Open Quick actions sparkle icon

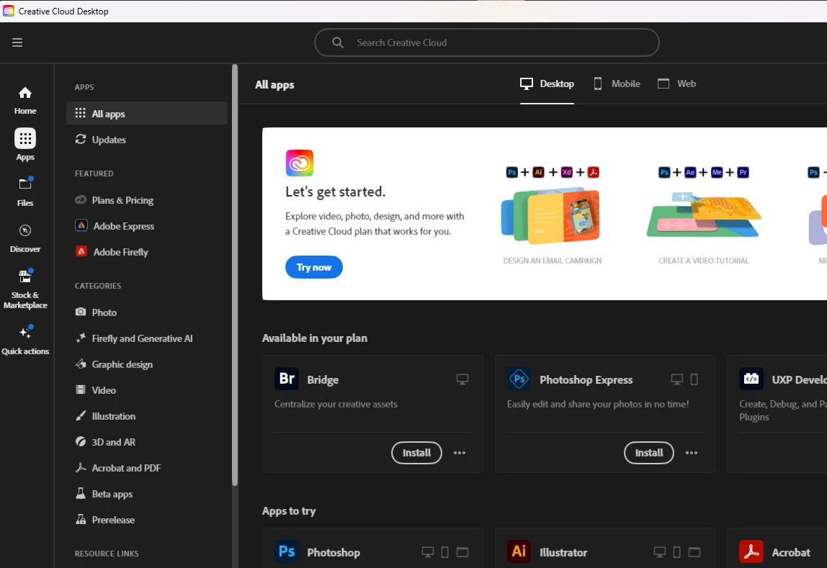[x=24, y=333]
